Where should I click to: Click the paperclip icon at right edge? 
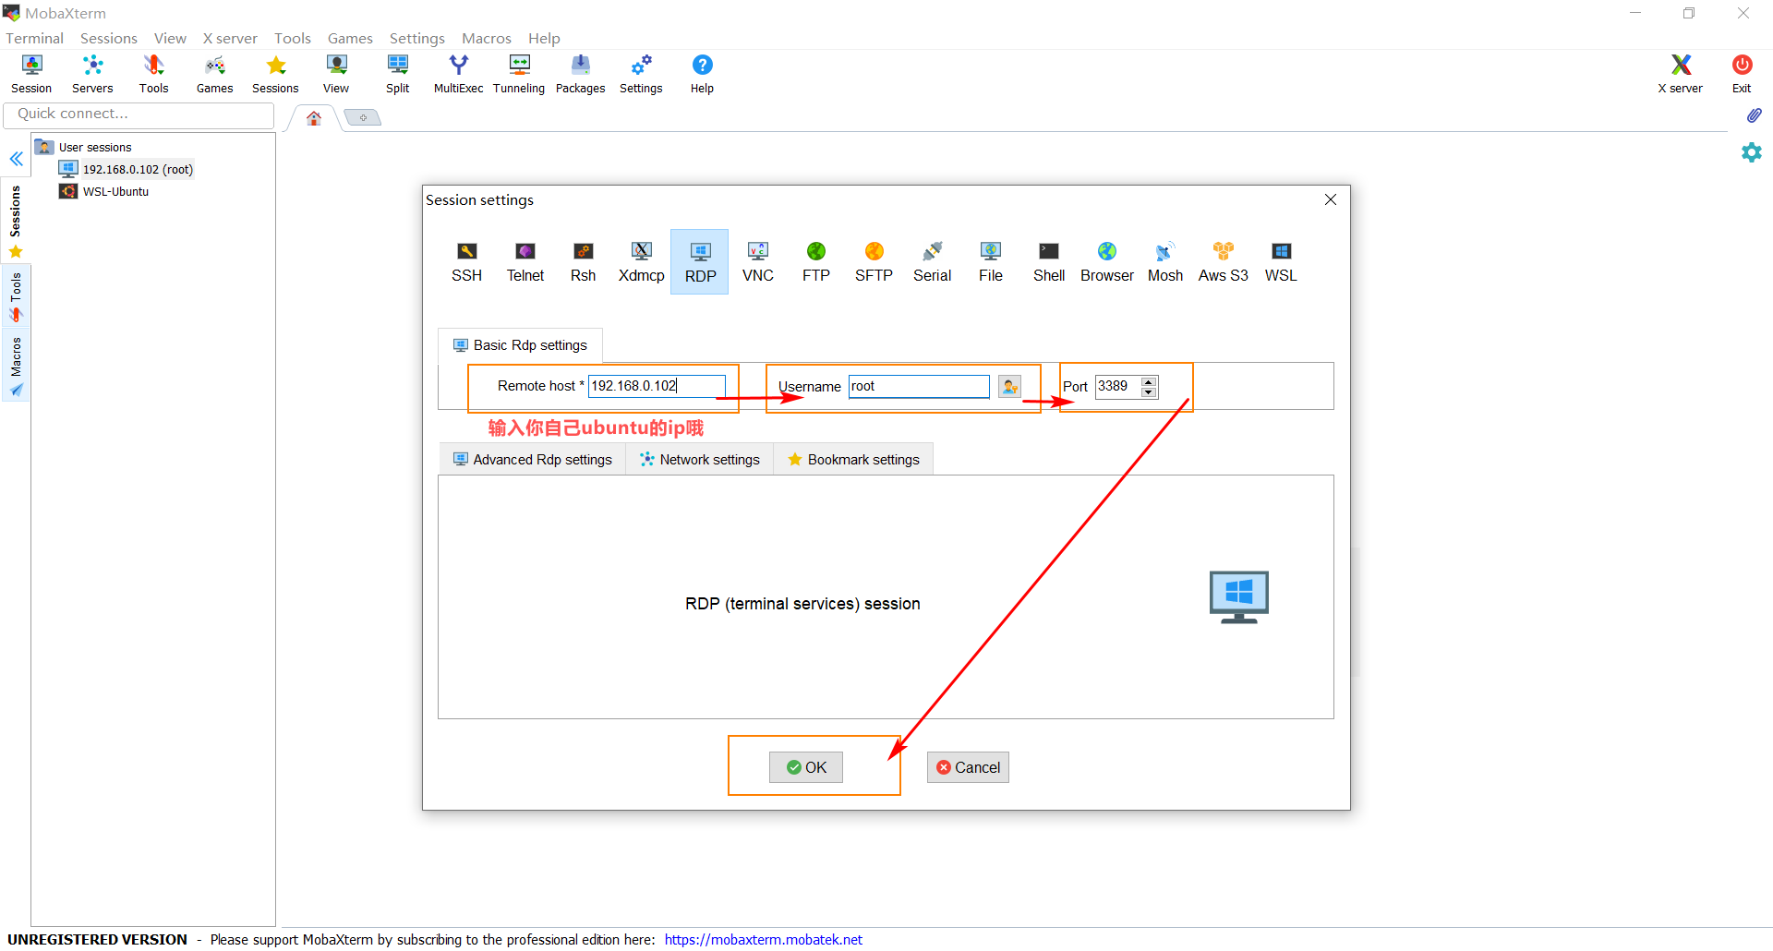pyautogui.click(x=1754, y=115)
